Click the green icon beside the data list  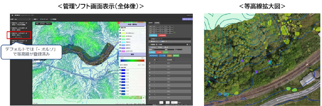[175, 32]
